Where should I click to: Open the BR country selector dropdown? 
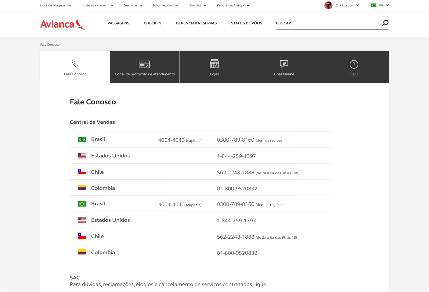pos(383,5)
